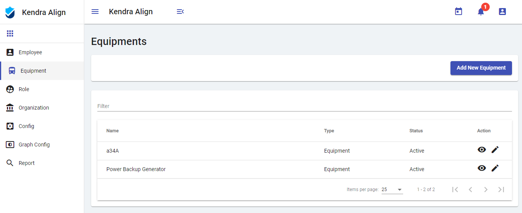Open Items per page dropdown showing 25

392,190
